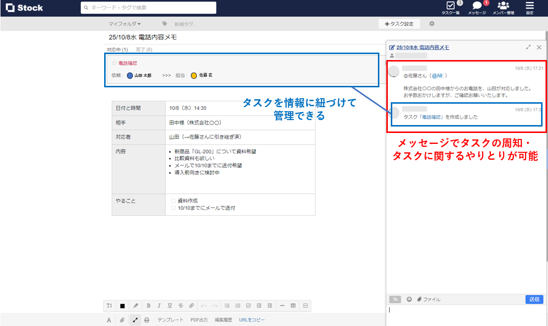Open the print icon below the editor
The width and height of the screenshot is (548, 326).
(x=147, y=320)
